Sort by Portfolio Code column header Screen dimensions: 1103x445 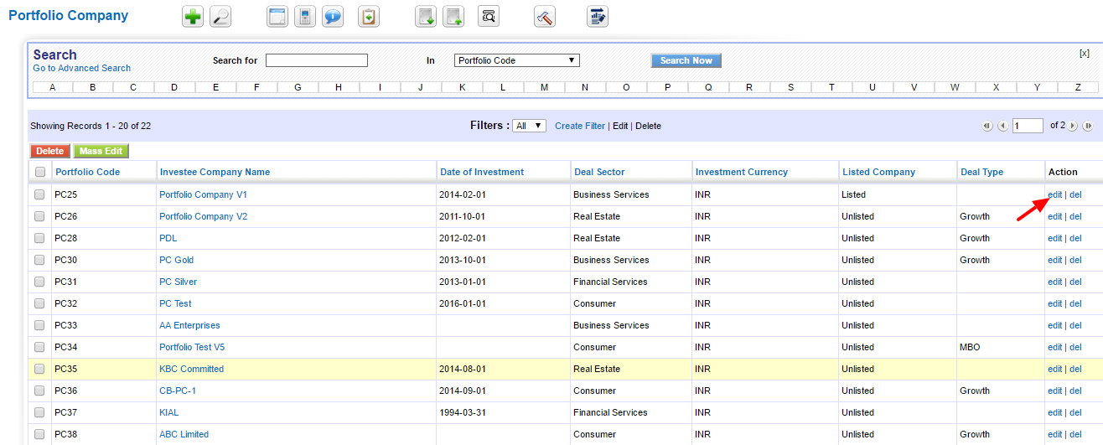point(87,172)
